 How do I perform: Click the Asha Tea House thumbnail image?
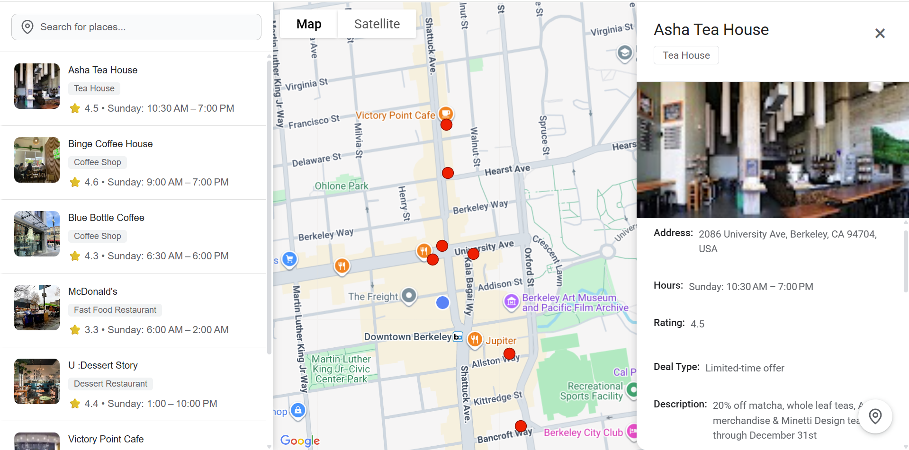pyautogui.click(x=37, y=86)
